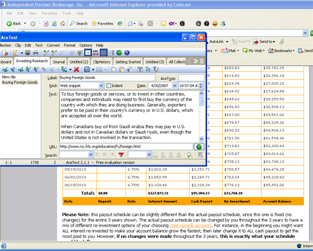
Task: Open the Back button history dropdown arrow
Action: point(25,24)
